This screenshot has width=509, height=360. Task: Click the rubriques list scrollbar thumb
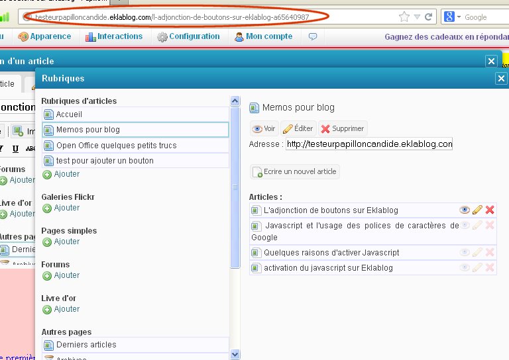235,188
